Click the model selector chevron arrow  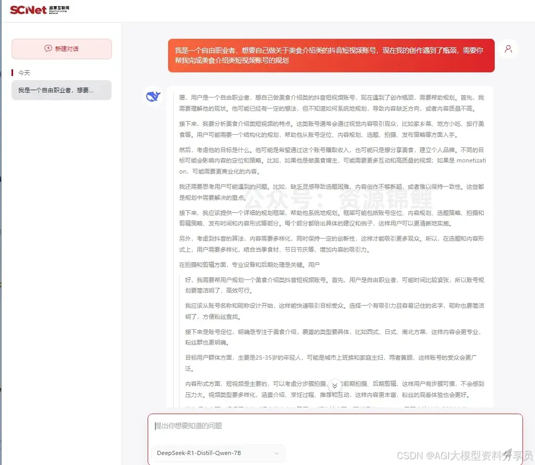click(x=276, y=453)
